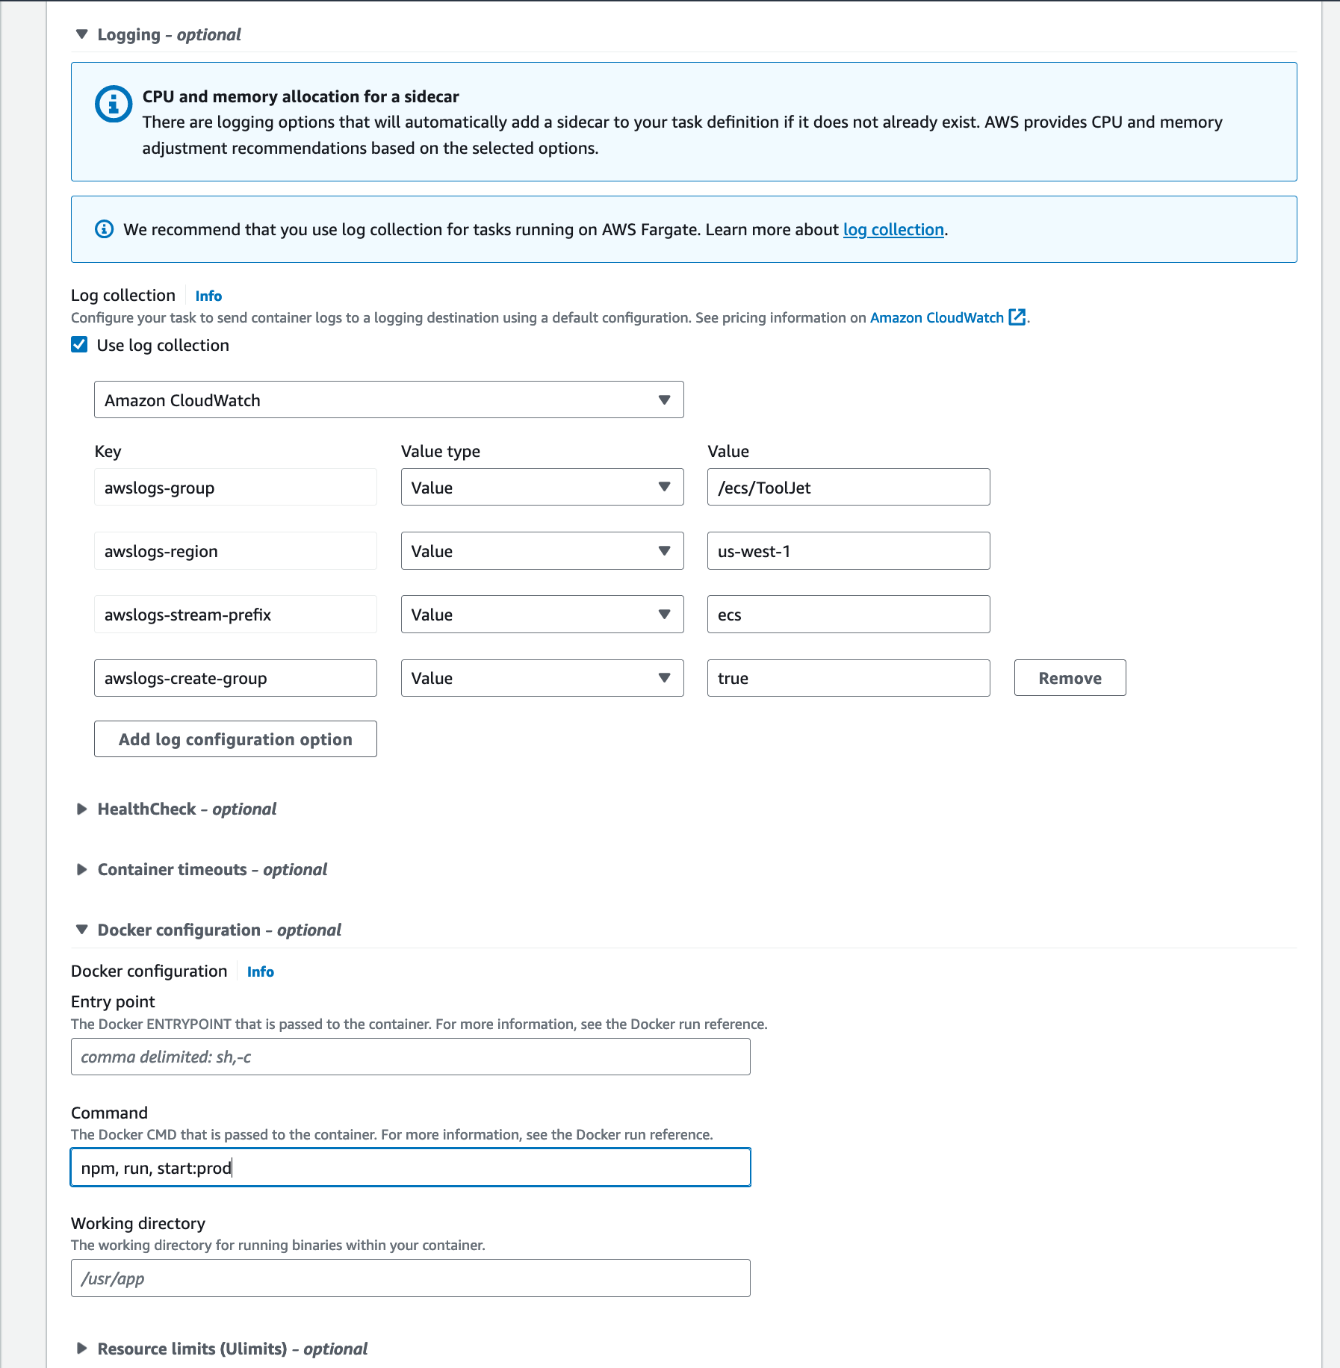
Task: Expand the Container timeouts section
Action: [82, 870]
